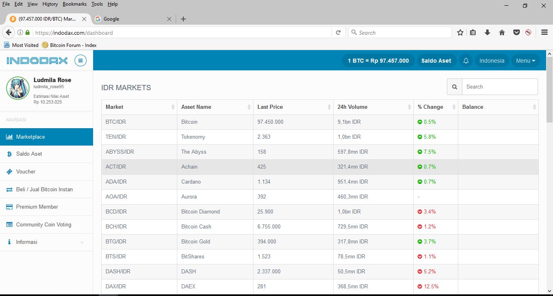Screen dimensions: 553x296
Task: Click the Indonesia language button
Action: [x=492, y=61]
